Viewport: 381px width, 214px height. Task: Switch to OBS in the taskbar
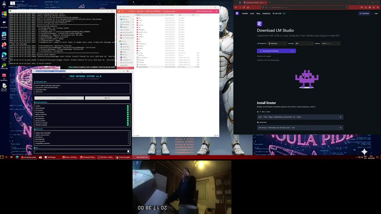tap(106, 157)
